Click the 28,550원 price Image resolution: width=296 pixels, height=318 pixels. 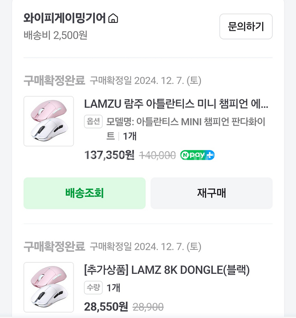click(106, 306)
